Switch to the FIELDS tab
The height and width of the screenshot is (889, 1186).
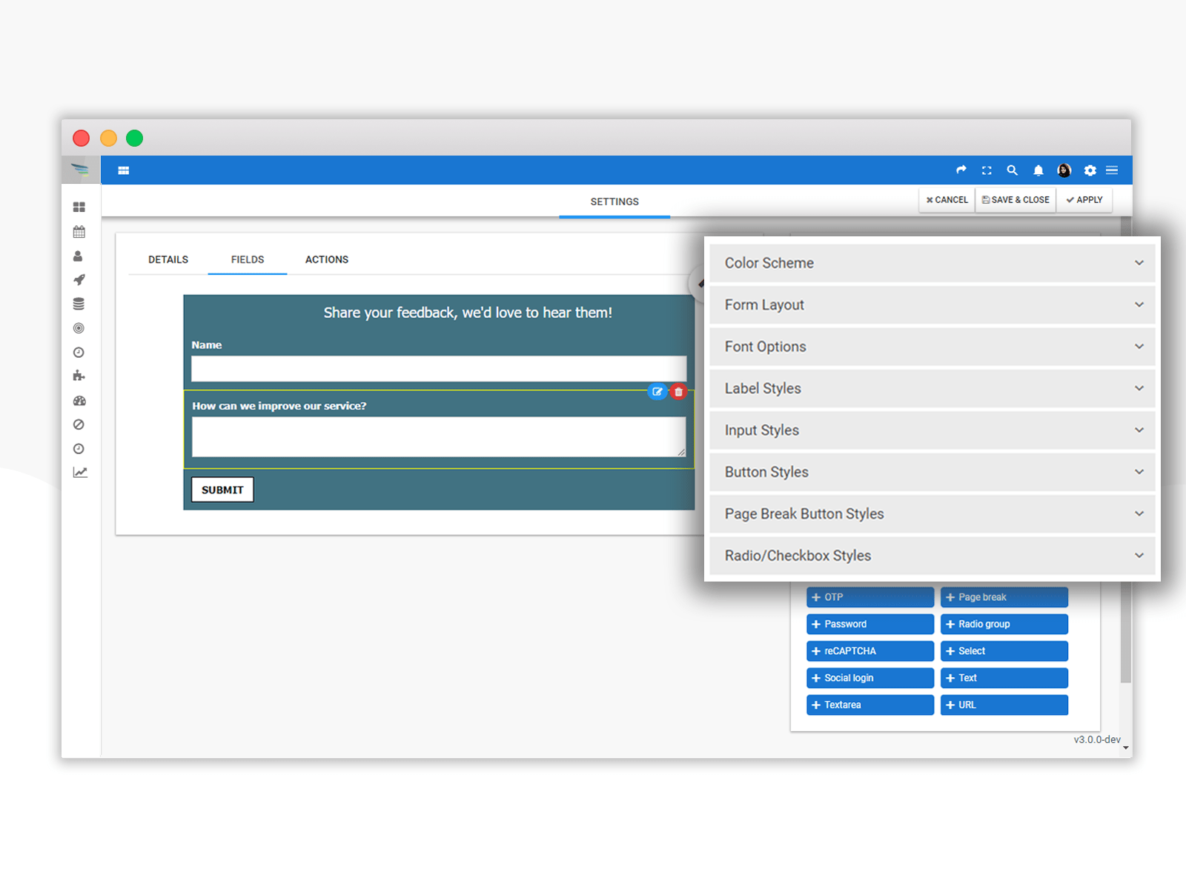point(248,259)
